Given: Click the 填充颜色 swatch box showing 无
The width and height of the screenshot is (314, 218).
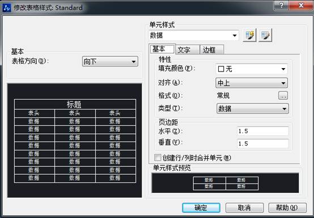Looking at the screenshot, I should tap(221, 69).
